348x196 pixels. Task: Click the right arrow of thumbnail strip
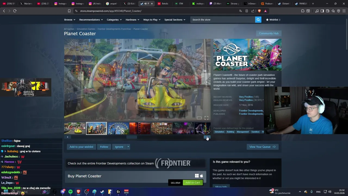pyautogui.click(x=207, y=137)
